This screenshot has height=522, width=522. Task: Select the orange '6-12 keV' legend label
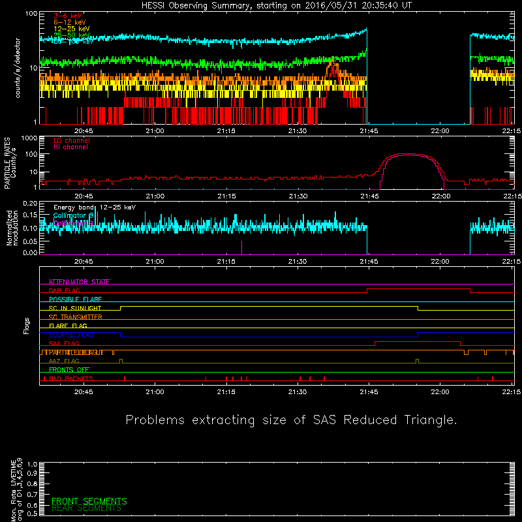click(x=70, y=22)
